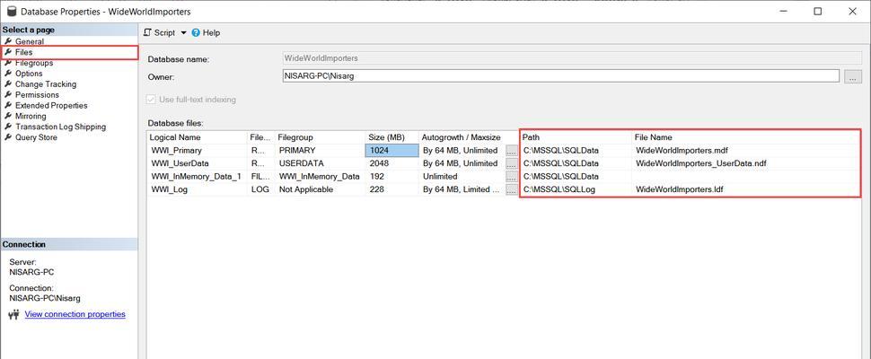This screenshot has height=359, width=871.
Task: Open the Query Store page
Action: [x=36, y=137]
